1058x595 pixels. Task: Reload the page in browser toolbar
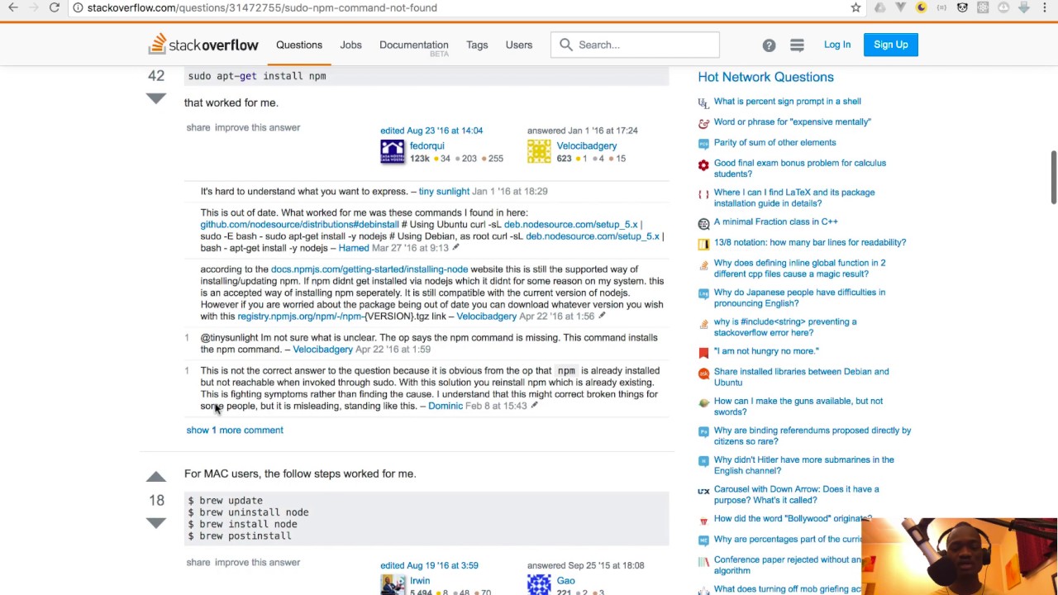[x=54, y=7]
